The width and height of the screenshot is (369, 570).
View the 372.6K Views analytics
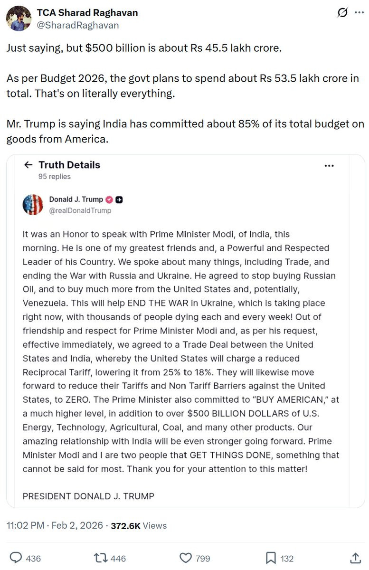point(139,525)
